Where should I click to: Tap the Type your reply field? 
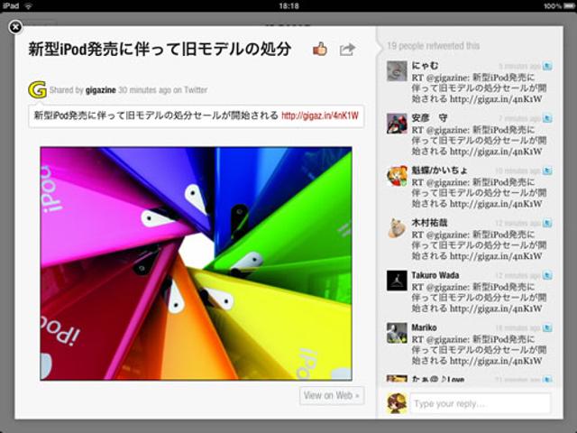point(481,403)
